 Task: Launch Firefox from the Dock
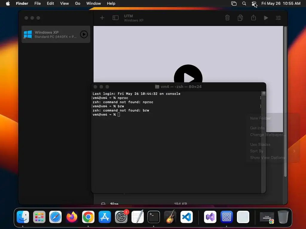(72, 217)
